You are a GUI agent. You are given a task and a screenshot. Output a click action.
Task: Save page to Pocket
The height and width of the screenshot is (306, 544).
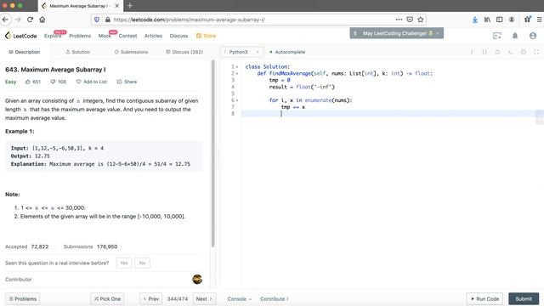coord(410,20)
